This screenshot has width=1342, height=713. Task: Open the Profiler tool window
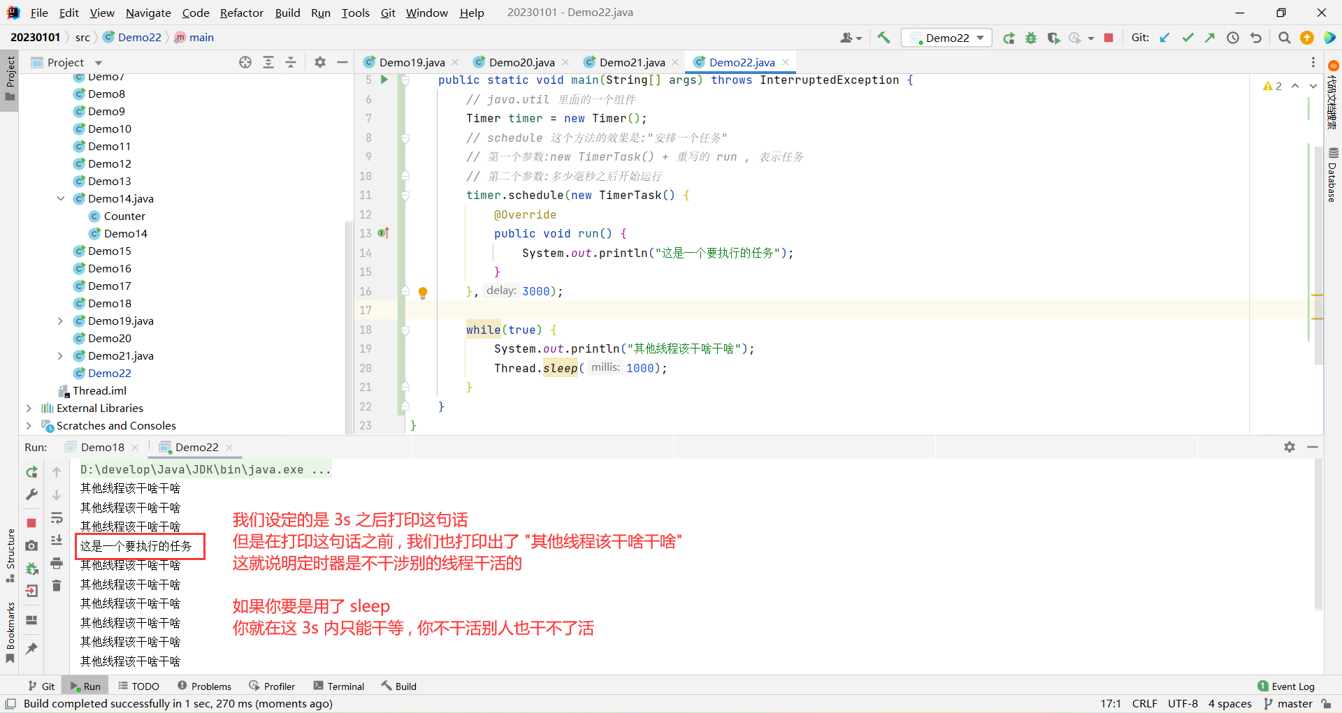click(x=272, y=686)
